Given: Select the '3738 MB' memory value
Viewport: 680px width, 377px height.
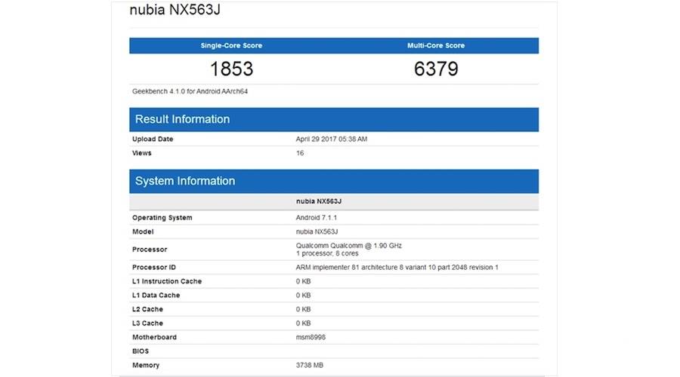Looking at the screenshot, I should point(310,366).
